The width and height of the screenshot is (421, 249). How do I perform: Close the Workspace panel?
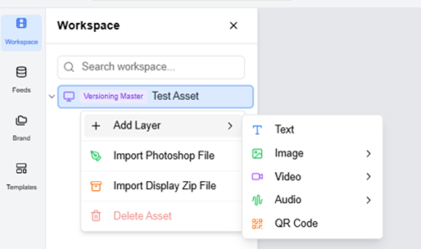point(233,25)
